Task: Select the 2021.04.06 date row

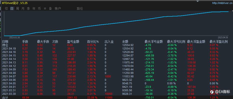Action: point(9,80)
